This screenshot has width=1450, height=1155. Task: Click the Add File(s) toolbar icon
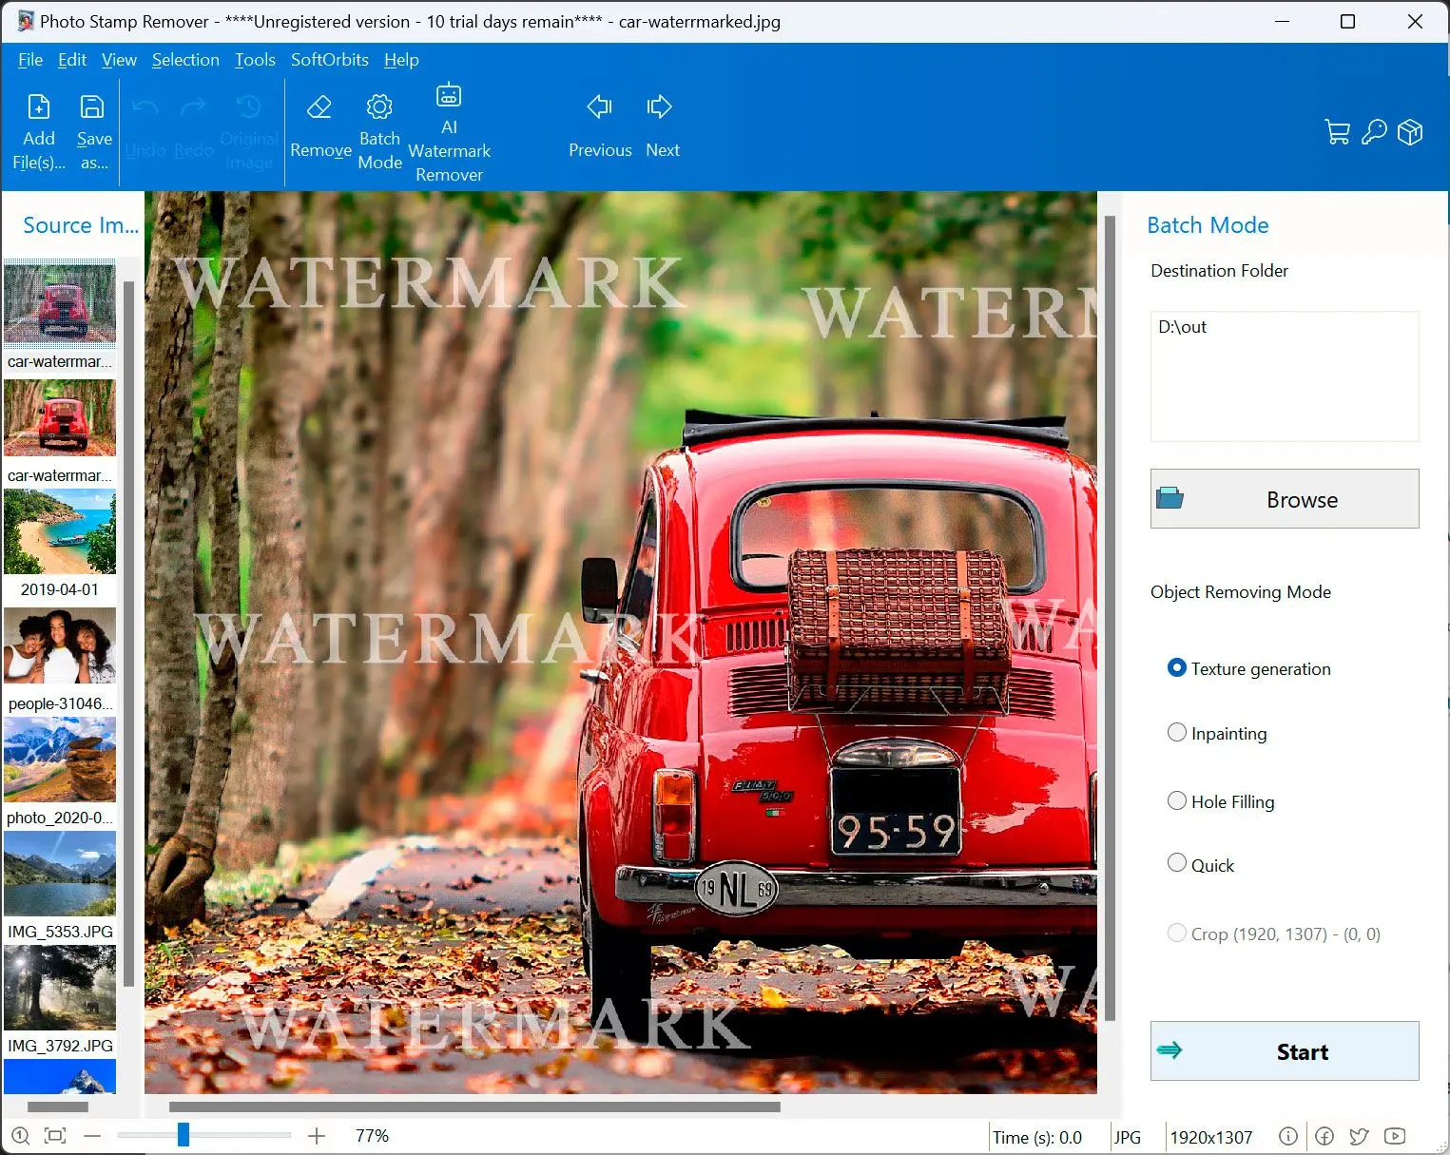click(x=39, y=106)
